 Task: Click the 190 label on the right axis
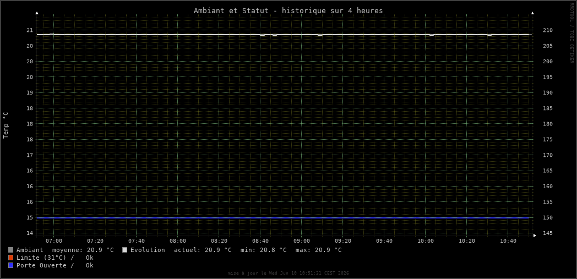(548, 92)
